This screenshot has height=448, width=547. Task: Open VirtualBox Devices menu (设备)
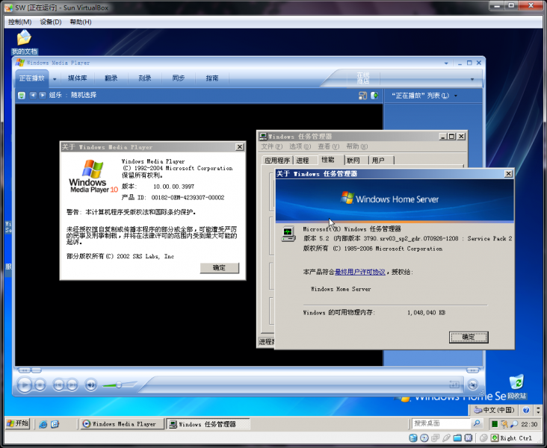coord(51,22)
